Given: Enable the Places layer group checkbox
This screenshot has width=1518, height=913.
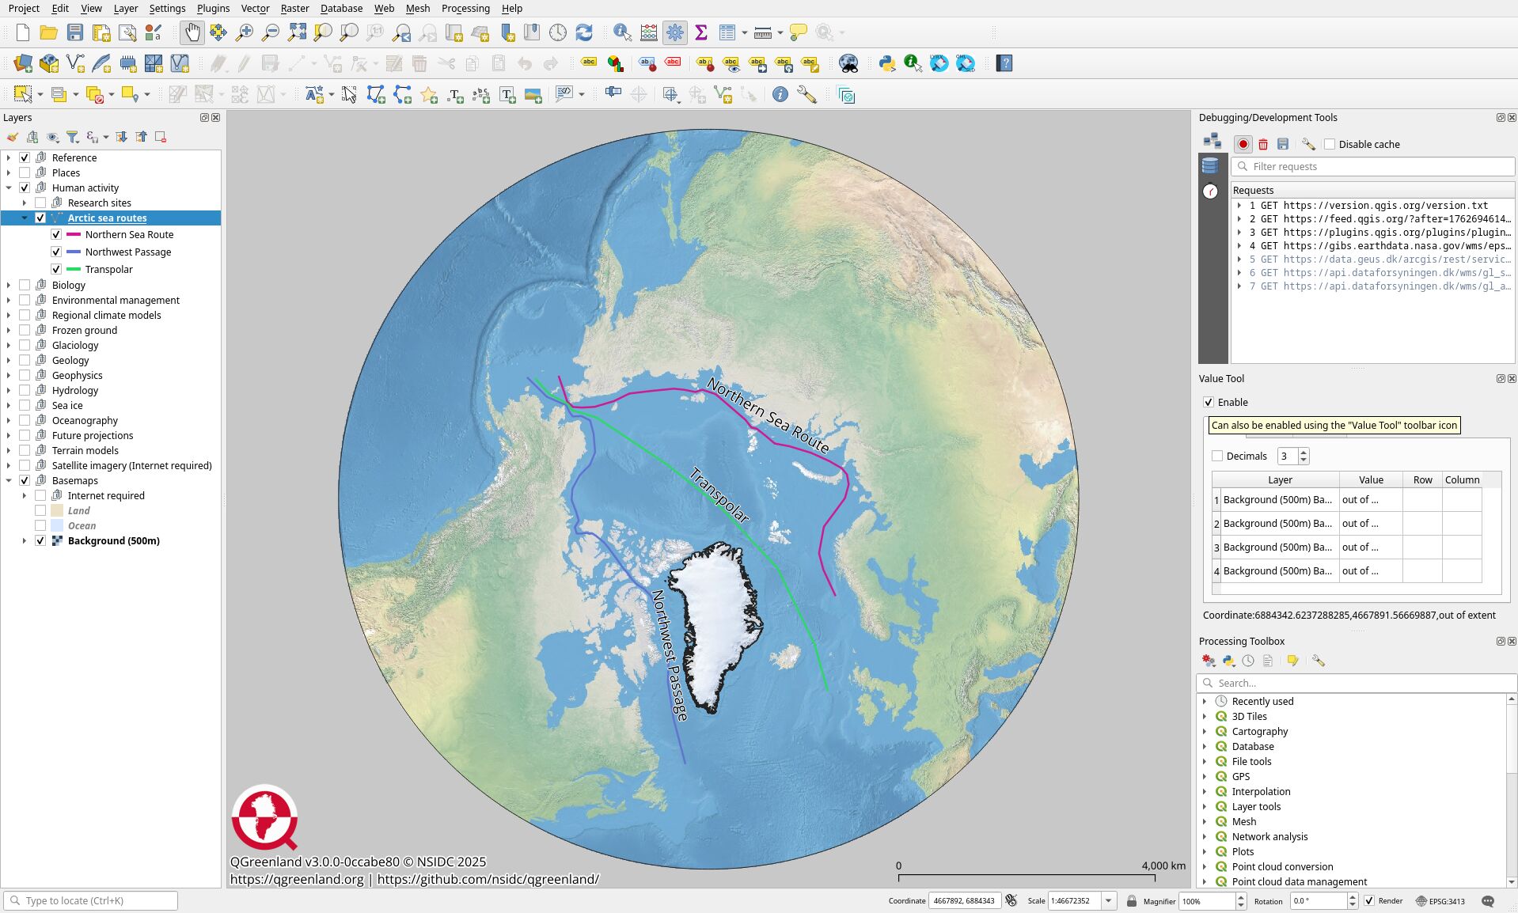Looking at the screenshot, I should point(25,172).
